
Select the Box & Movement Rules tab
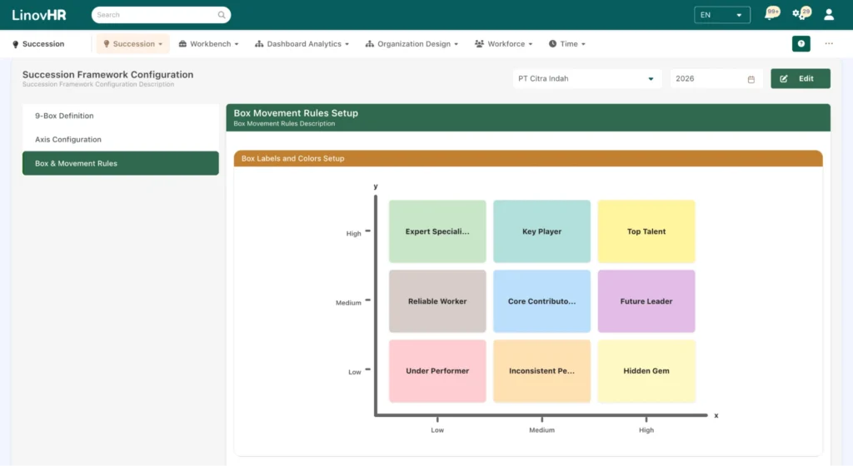coord(120,163)
